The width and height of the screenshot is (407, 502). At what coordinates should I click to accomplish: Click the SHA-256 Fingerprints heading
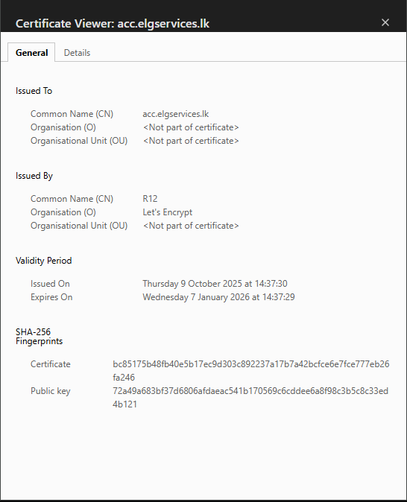39,337
